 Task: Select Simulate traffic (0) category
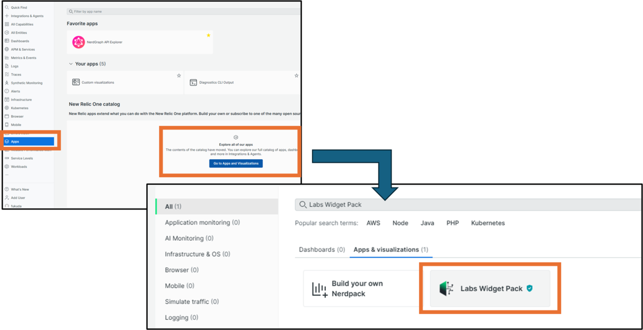point(192,302)
